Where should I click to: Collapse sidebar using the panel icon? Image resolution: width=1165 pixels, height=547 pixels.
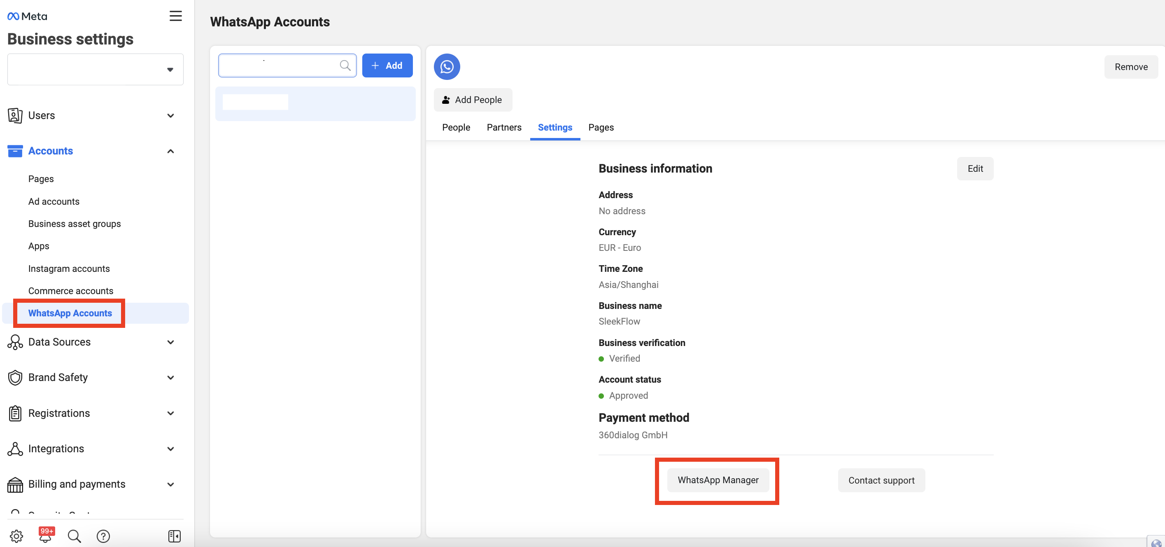(174, 536)
